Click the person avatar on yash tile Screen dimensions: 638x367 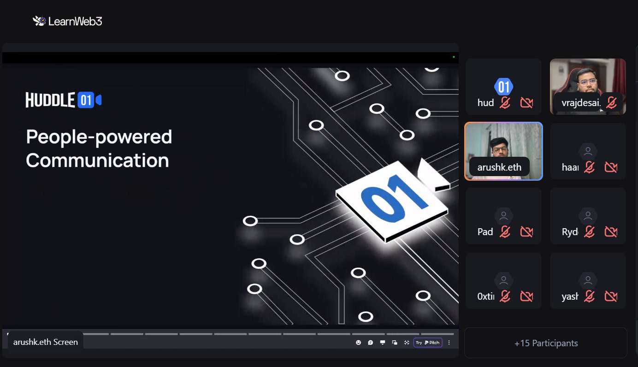[588, 280]
